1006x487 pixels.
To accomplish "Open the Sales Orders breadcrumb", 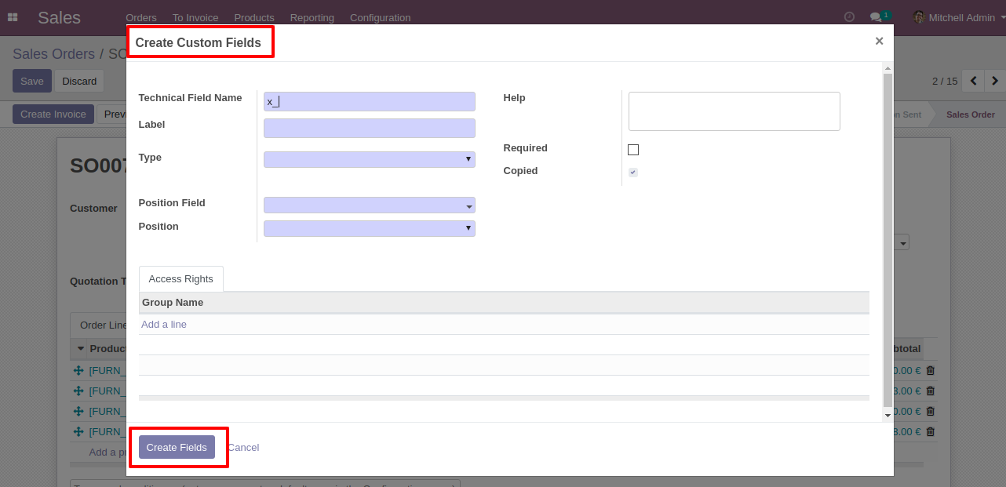I will [53, 54].
